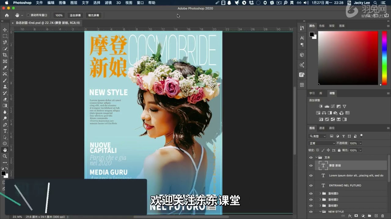Hide the 副标题3 group
Screen dimensions: 391x219
tap(311, 193)
